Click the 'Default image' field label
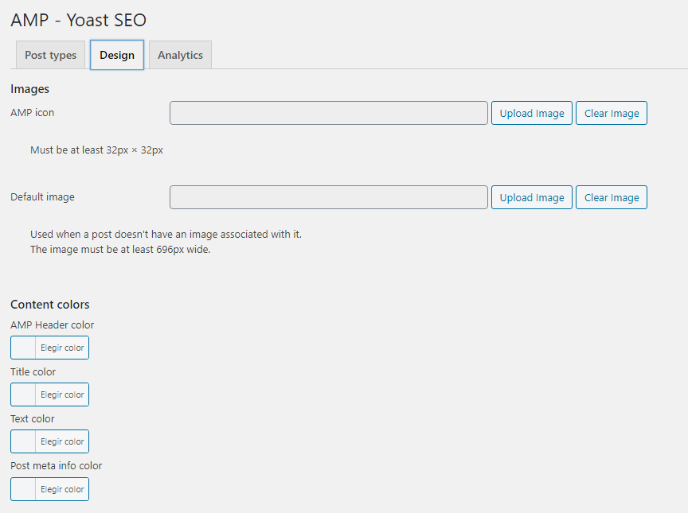688x513 pixels. 42,196
